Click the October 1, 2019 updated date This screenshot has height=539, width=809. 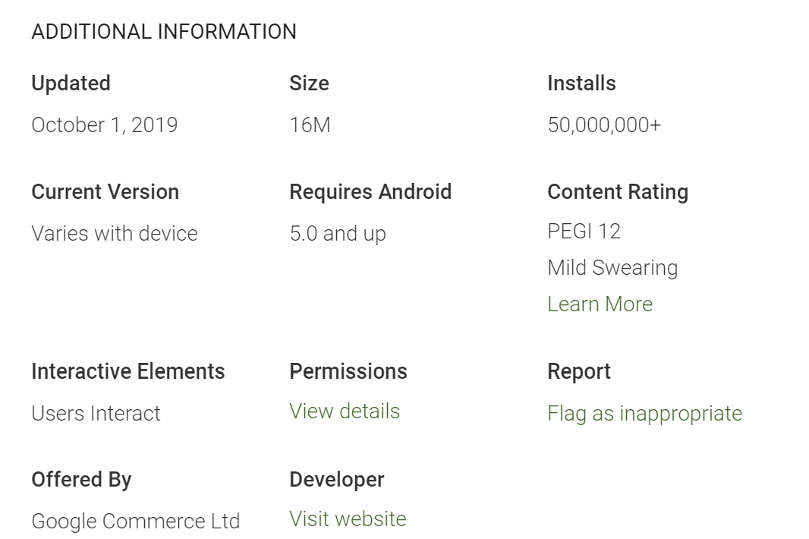coord(105,125)
